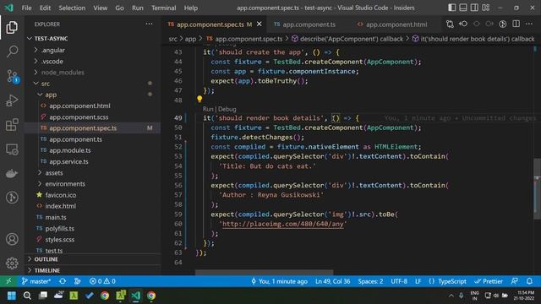The width and height of the screenshot is (541, 304).
Task: Open app.service.ts in explorer
Action: click(92, 161)
